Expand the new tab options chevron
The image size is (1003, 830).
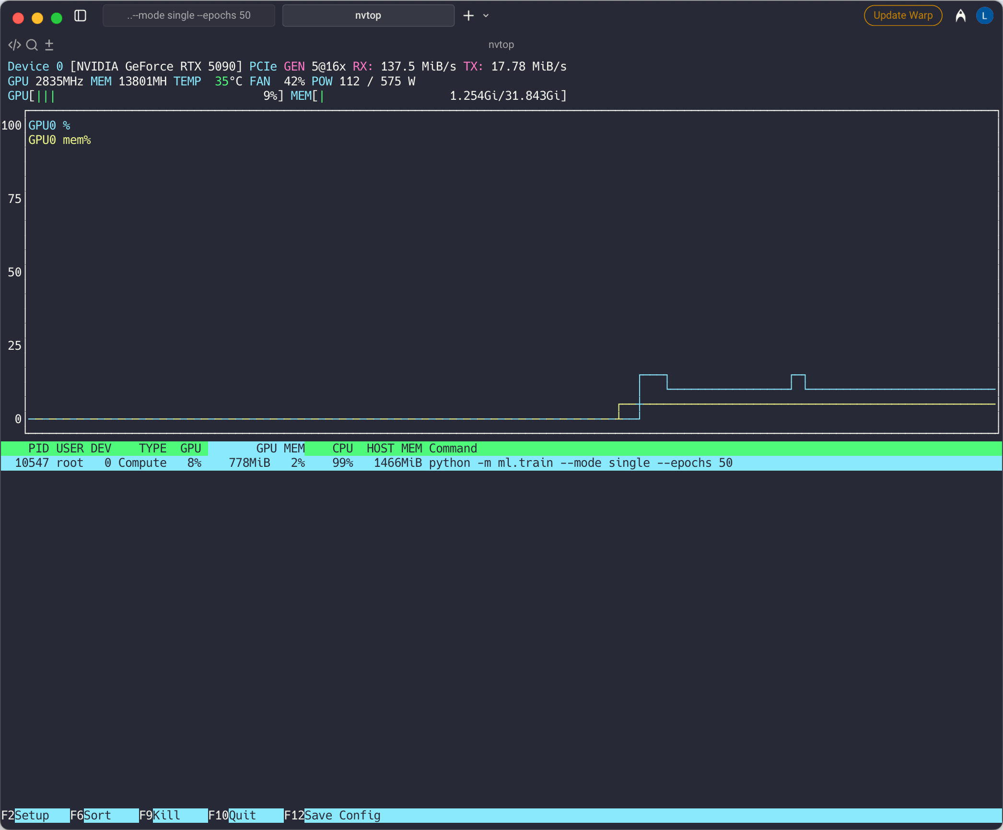(486, 16)
